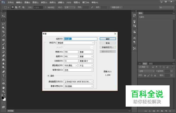The width and height of the screenshot is (176, 113).
Task: Click the 确定 OK button
Action: pyautogui.click(x=108, y=39)
